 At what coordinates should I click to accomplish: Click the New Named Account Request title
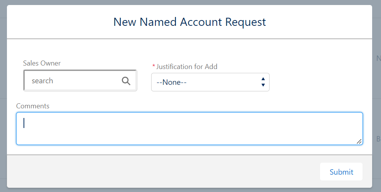click(189, 22)
